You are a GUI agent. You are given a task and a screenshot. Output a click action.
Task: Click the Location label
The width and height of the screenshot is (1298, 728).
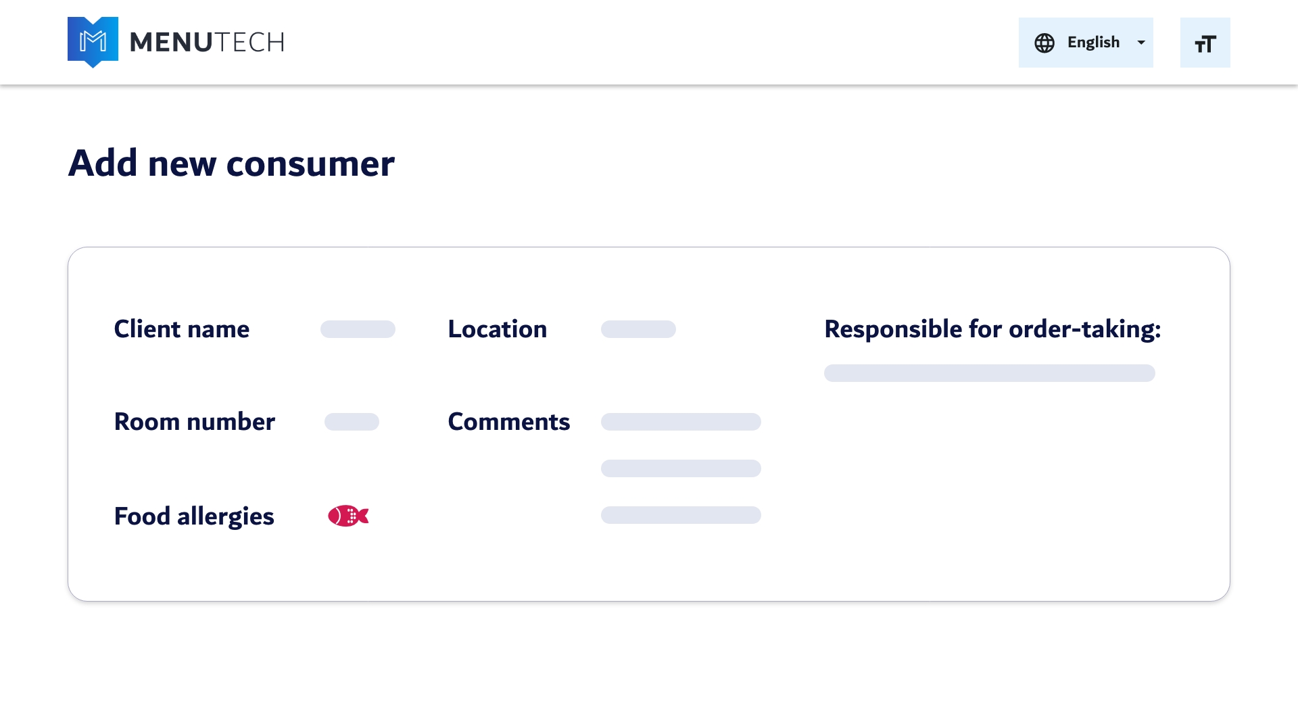(x=497, y=329)
